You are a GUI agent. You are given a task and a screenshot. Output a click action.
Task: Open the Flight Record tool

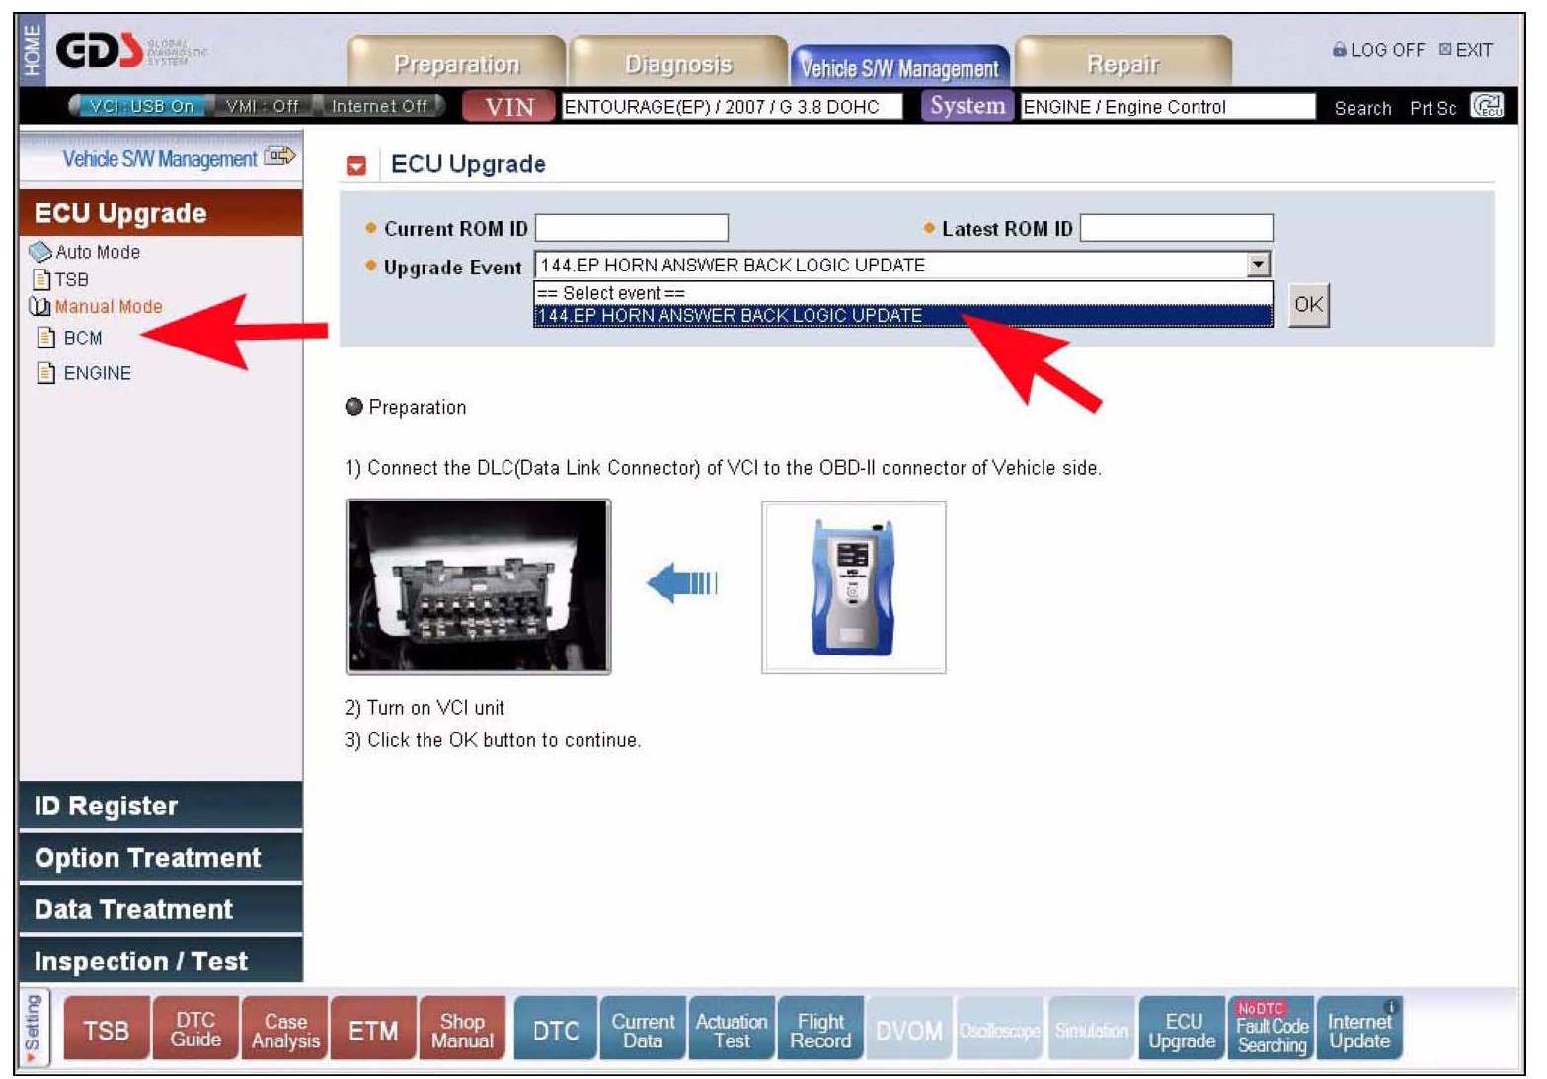[820, 1031]
